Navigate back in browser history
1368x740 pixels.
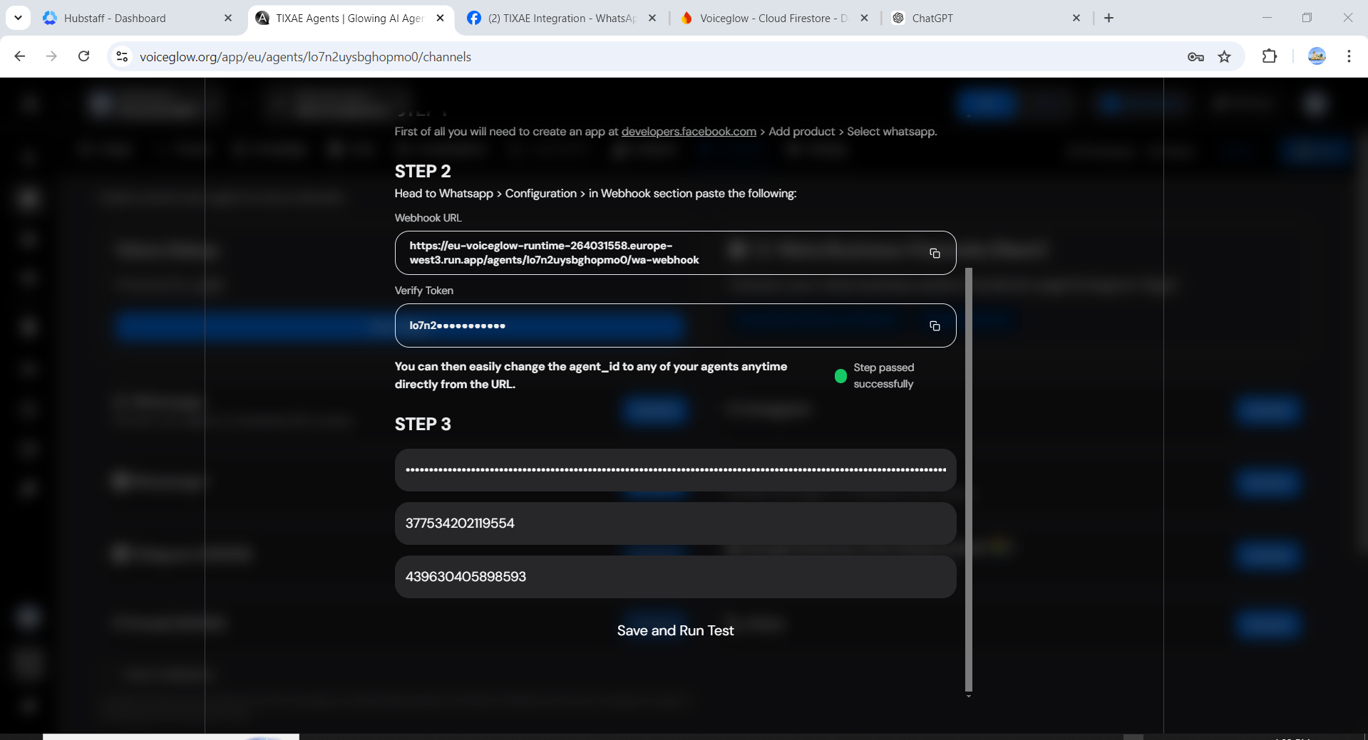[x=19, y=56]
